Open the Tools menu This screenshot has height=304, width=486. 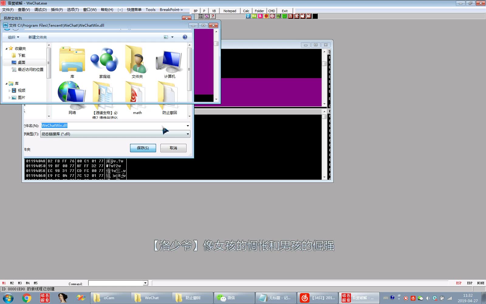(151, 10)
